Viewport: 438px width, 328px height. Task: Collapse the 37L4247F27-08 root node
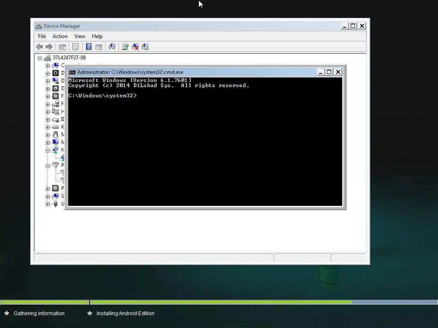40,58
